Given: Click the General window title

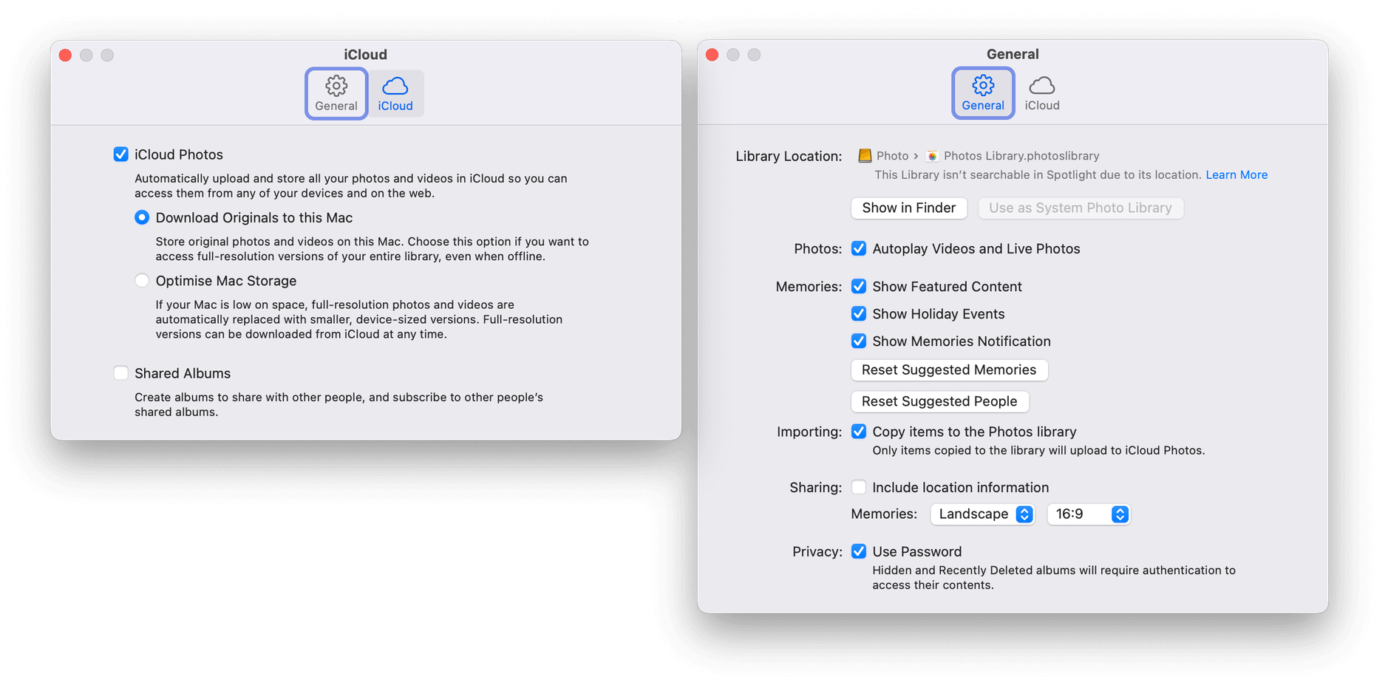Looking at the screenshot, I should point(1013,54).
